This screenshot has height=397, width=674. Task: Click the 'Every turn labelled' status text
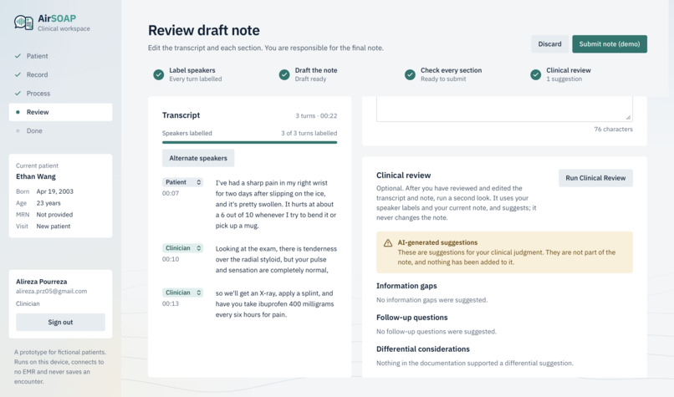tap(196, 79)
